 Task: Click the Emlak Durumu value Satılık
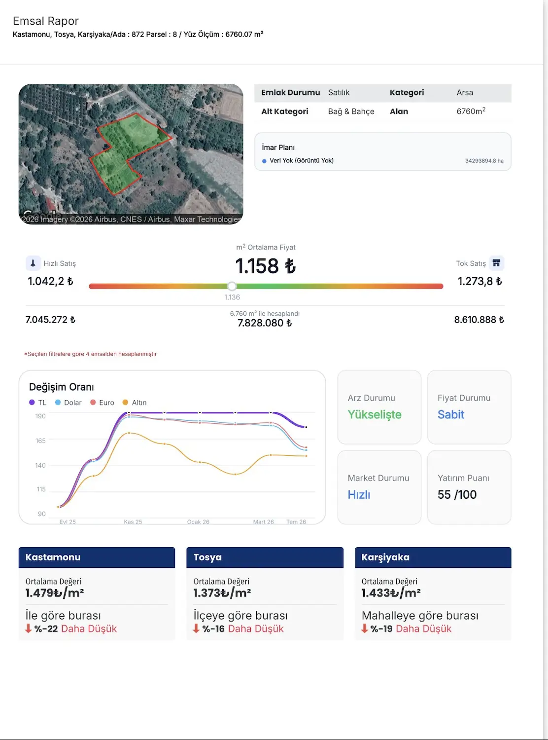click(339, 92)
